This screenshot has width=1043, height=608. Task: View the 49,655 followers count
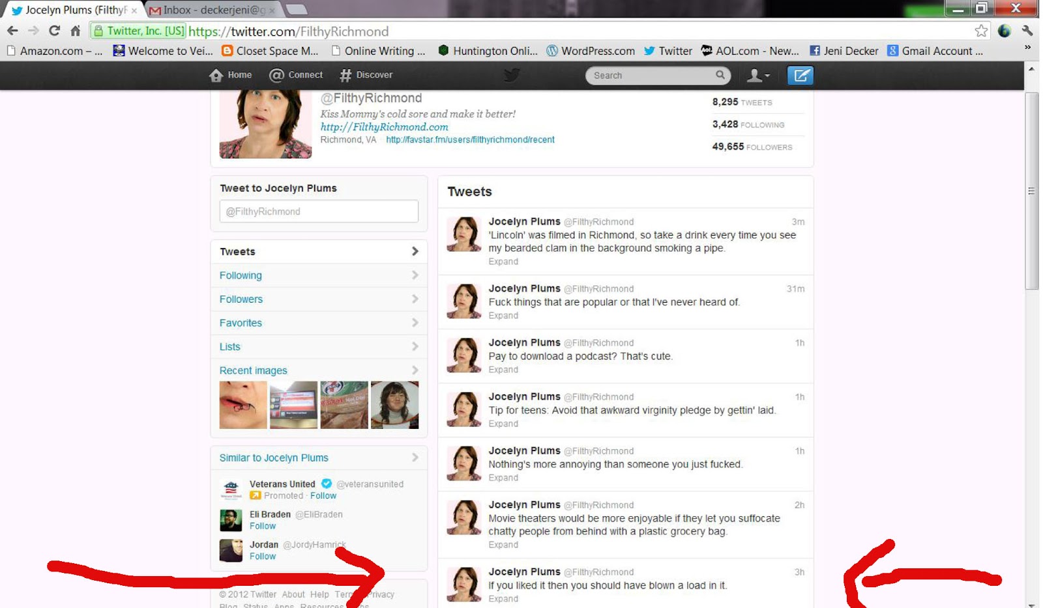coord(752,146)
